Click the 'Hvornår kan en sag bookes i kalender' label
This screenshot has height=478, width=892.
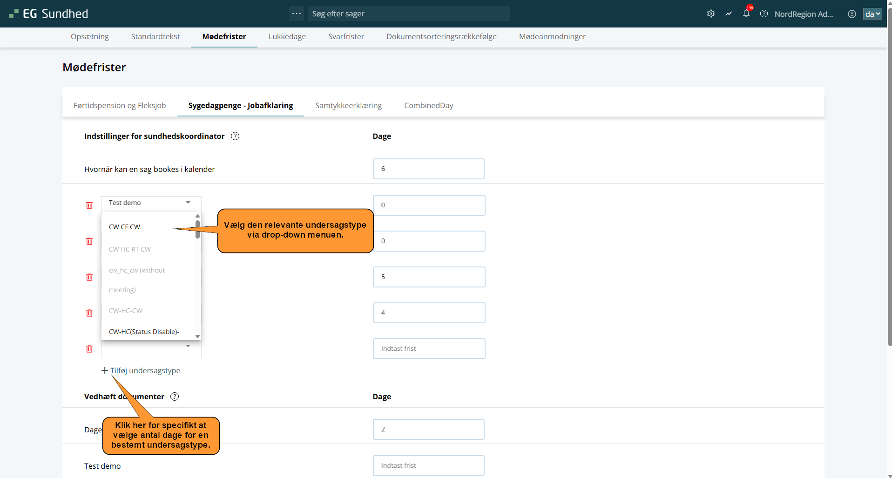click(x=149, y=169)
